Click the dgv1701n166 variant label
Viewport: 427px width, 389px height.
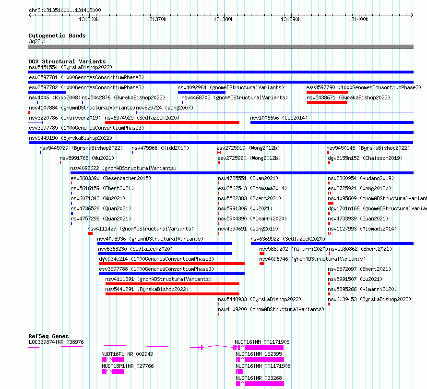[x=378, y=208]
